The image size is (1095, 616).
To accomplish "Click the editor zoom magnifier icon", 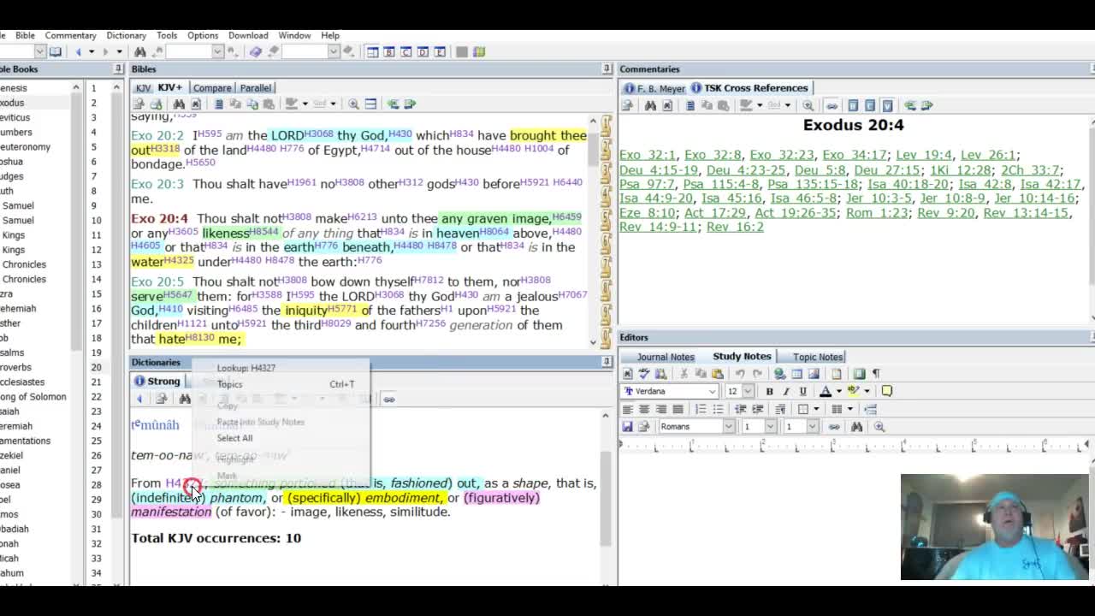I will pos(879,427).
